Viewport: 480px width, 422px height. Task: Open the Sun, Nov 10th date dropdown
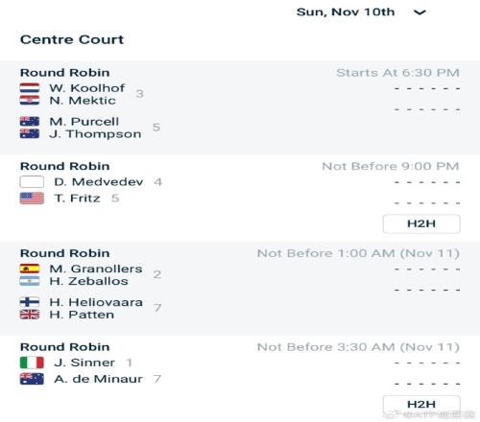click(361, 12)
